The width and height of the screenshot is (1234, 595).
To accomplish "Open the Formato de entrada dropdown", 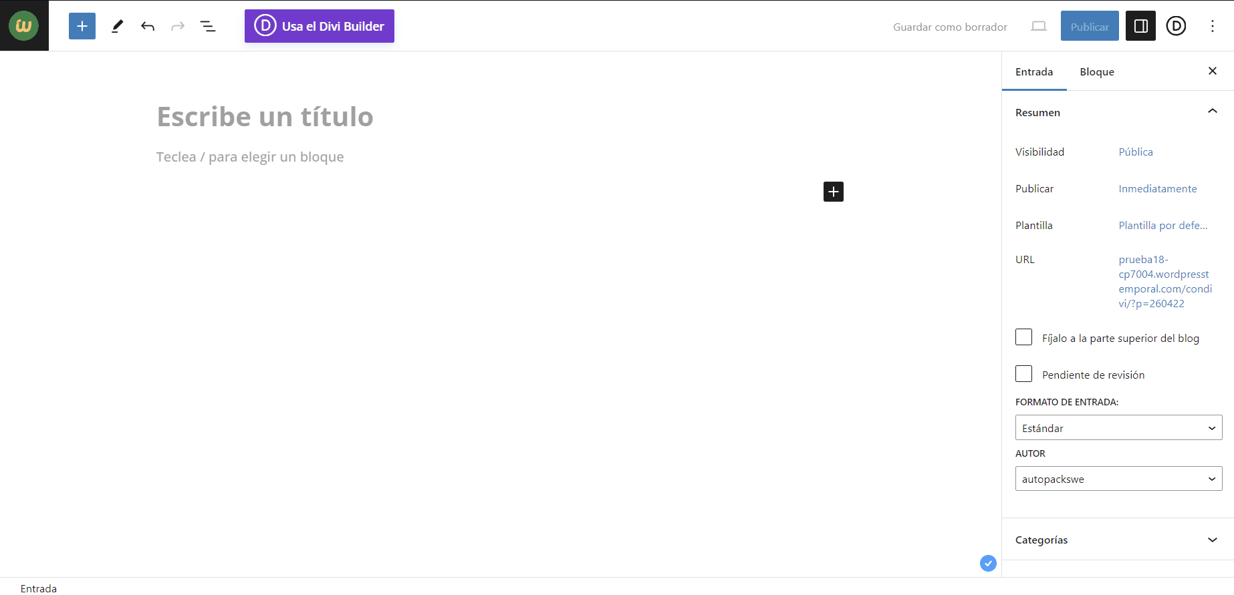I will [x=1118, y=428].
